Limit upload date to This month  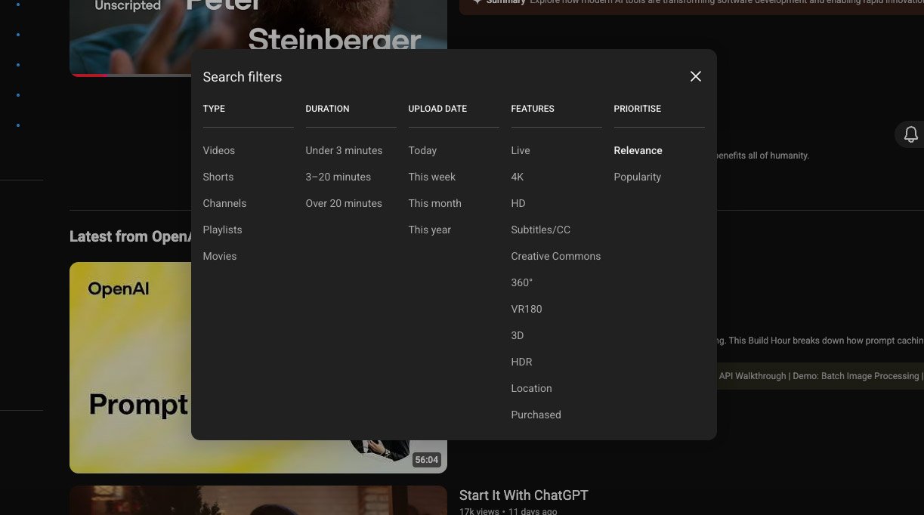(434, 203)
